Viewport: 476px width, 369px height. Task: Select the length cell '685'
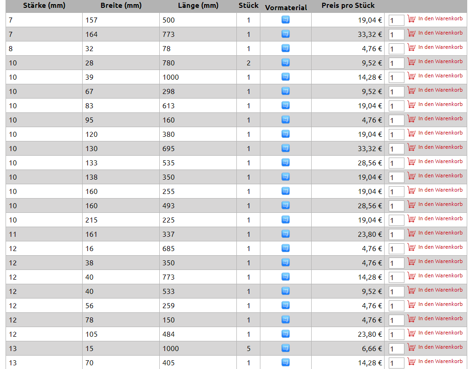(169, 249)
